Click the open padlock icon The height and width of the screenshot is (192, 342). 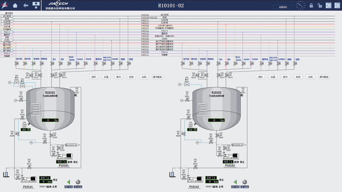point(320,5)
